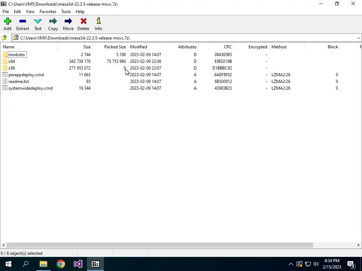
Task: Click the x86 folder icon
Action: (x=5, y=68)
